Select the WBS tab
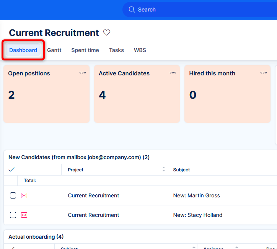 click(x=140, y=50)
